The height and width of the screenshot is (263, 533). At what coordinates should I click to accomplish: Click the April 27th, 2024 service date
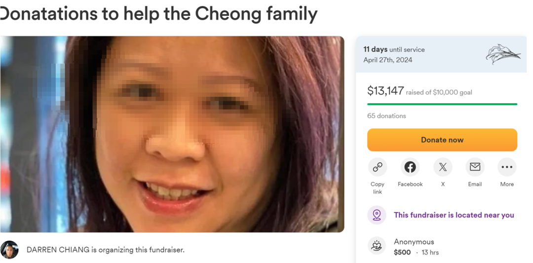(388, 60)
